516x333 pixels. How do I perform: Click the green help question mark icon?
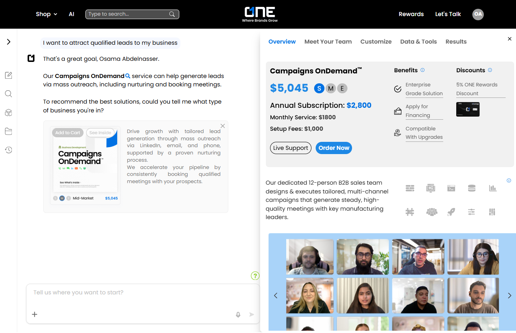click(255, 276)
